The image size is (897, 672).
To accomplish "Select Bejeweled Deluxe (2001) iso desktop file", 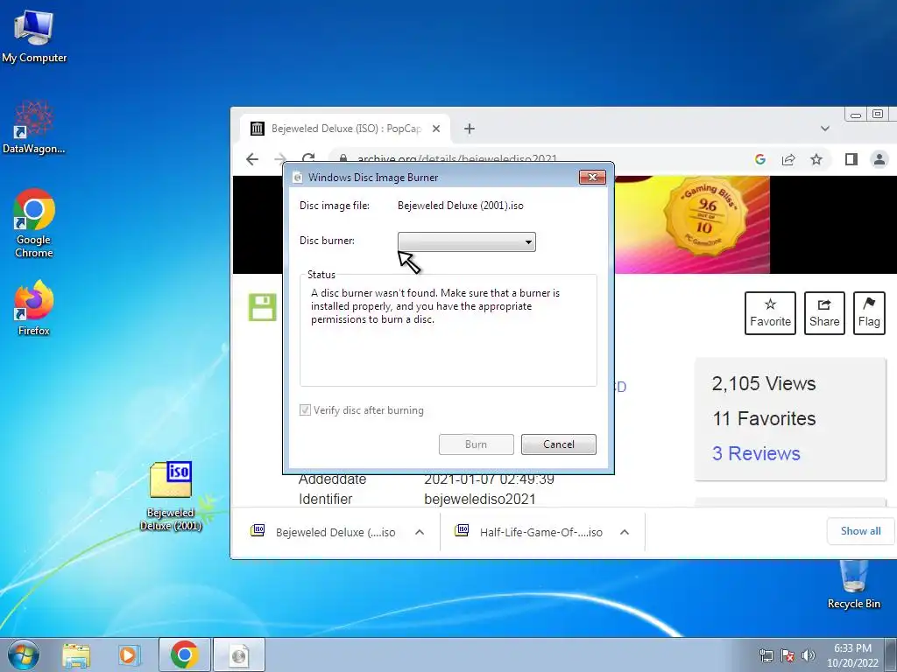I will (x=171, y=496).
